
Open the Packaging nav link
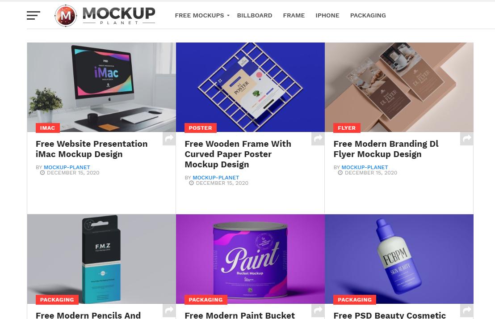[x=368, y=16]
